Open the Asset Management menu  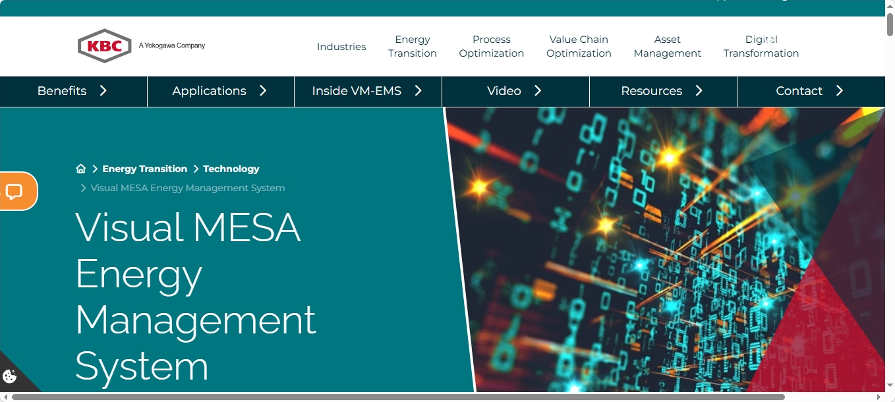[x=668, y=46]
